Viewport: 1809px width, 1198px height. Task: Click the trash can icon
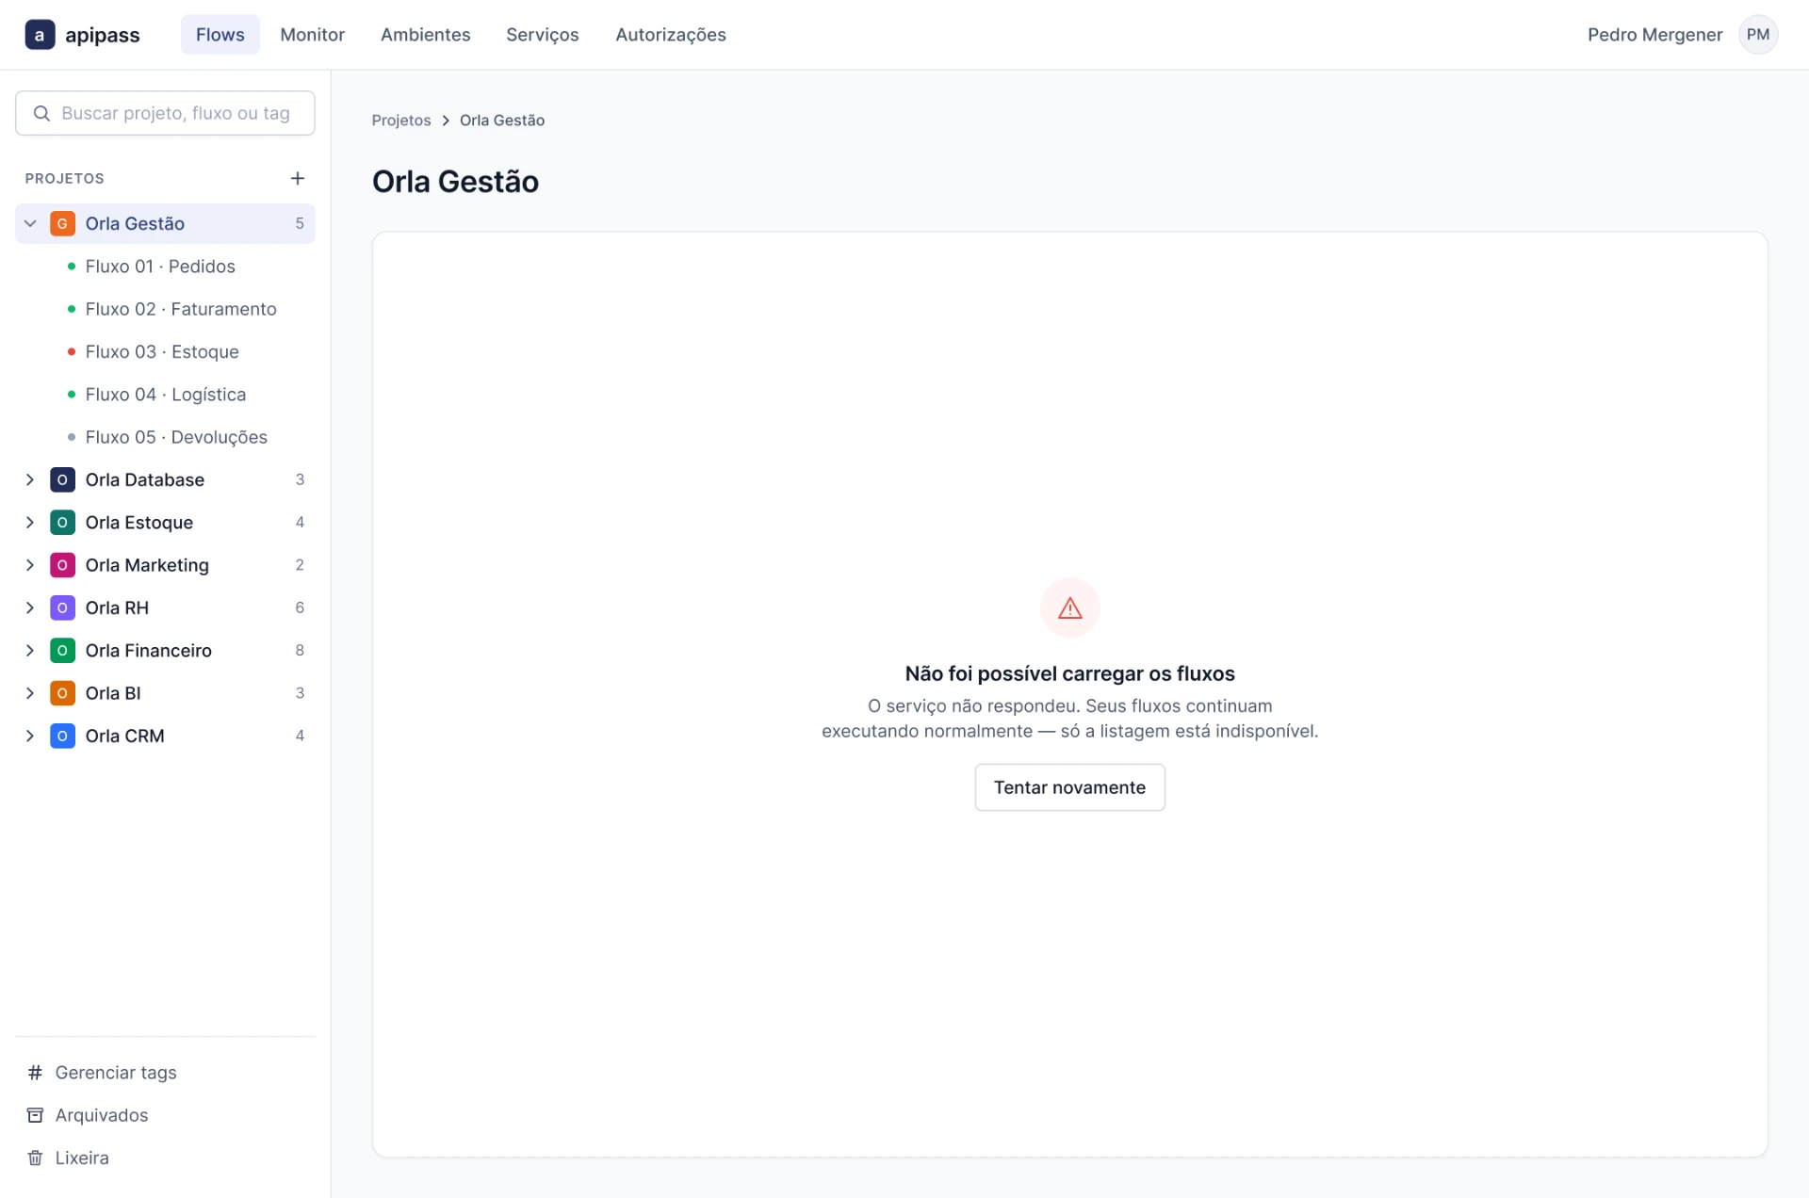tap(35, 1158)
